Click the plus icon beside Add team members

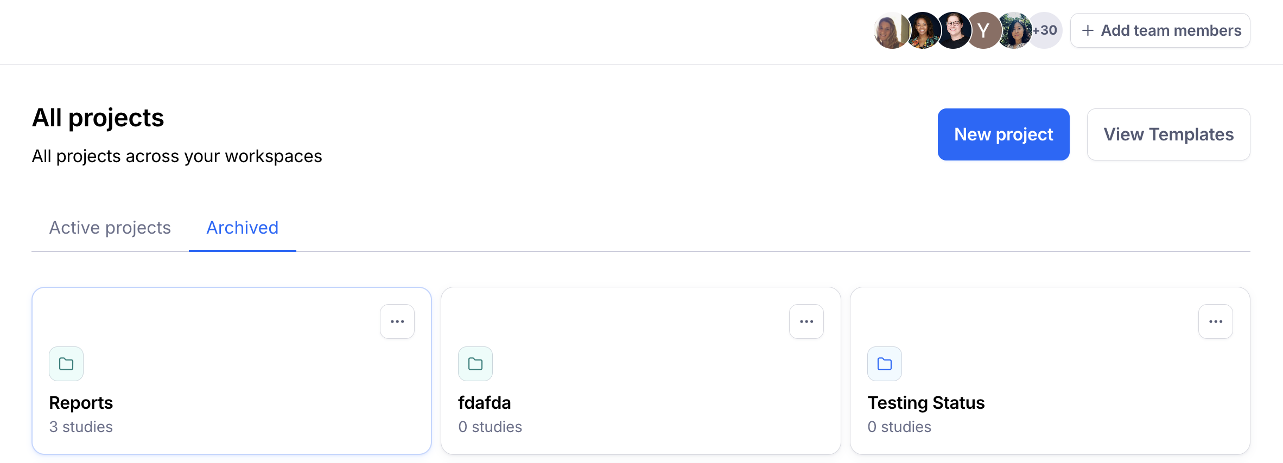[x=1088, y=30]
